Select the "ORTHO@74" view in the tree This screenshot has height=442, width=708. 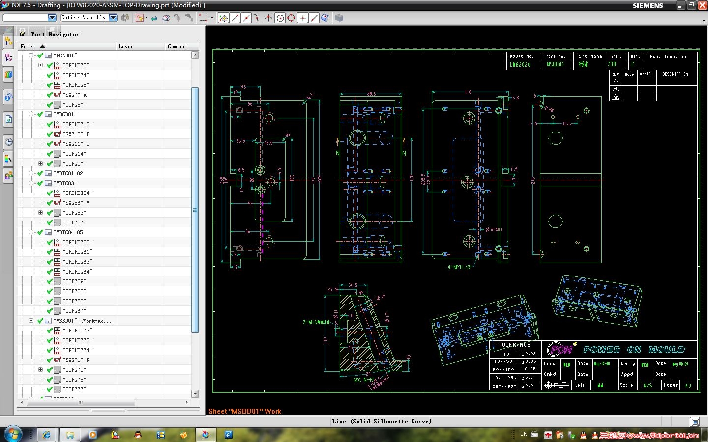tap(77, 350)
